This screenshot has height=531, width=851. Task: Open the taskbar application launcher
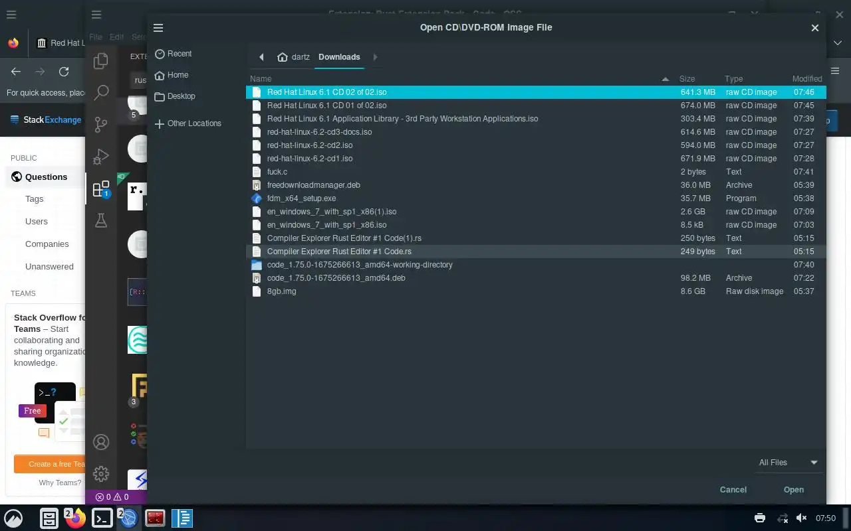13,518
